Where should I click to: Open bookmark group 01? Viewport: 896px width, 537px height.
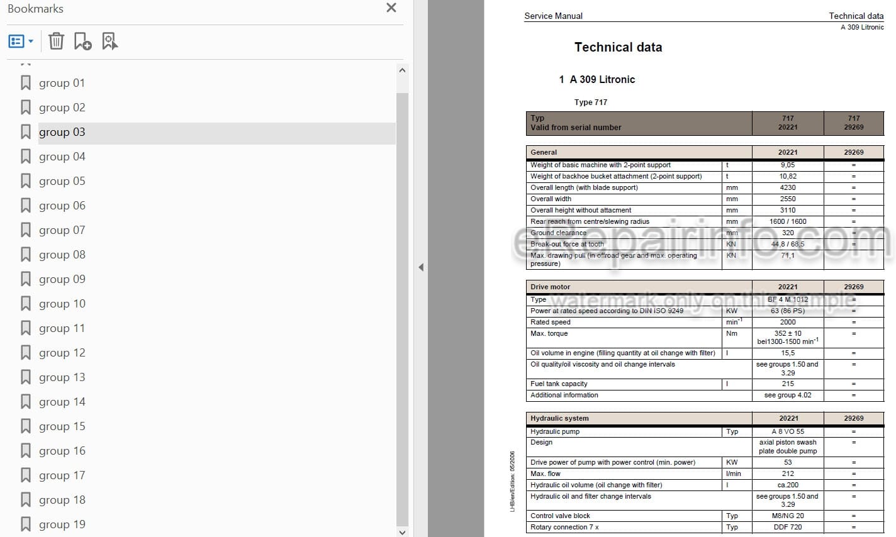click(62, 83)
